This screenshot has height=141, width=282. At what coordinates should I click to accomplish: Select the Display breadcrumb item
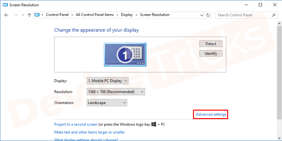(127, 15)
